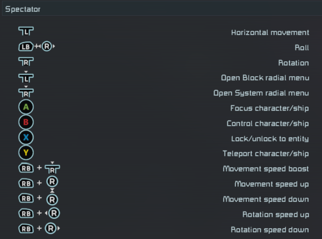Select right stick press icon for System radial menu

click(26, 93)
